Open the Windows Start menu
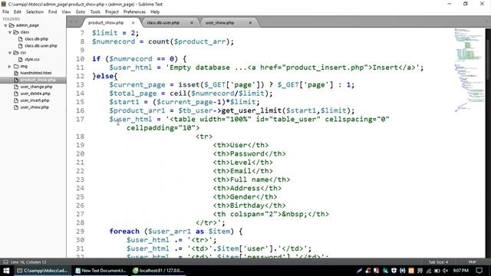The width and height of the screenshot is (491, 276). 6,271
